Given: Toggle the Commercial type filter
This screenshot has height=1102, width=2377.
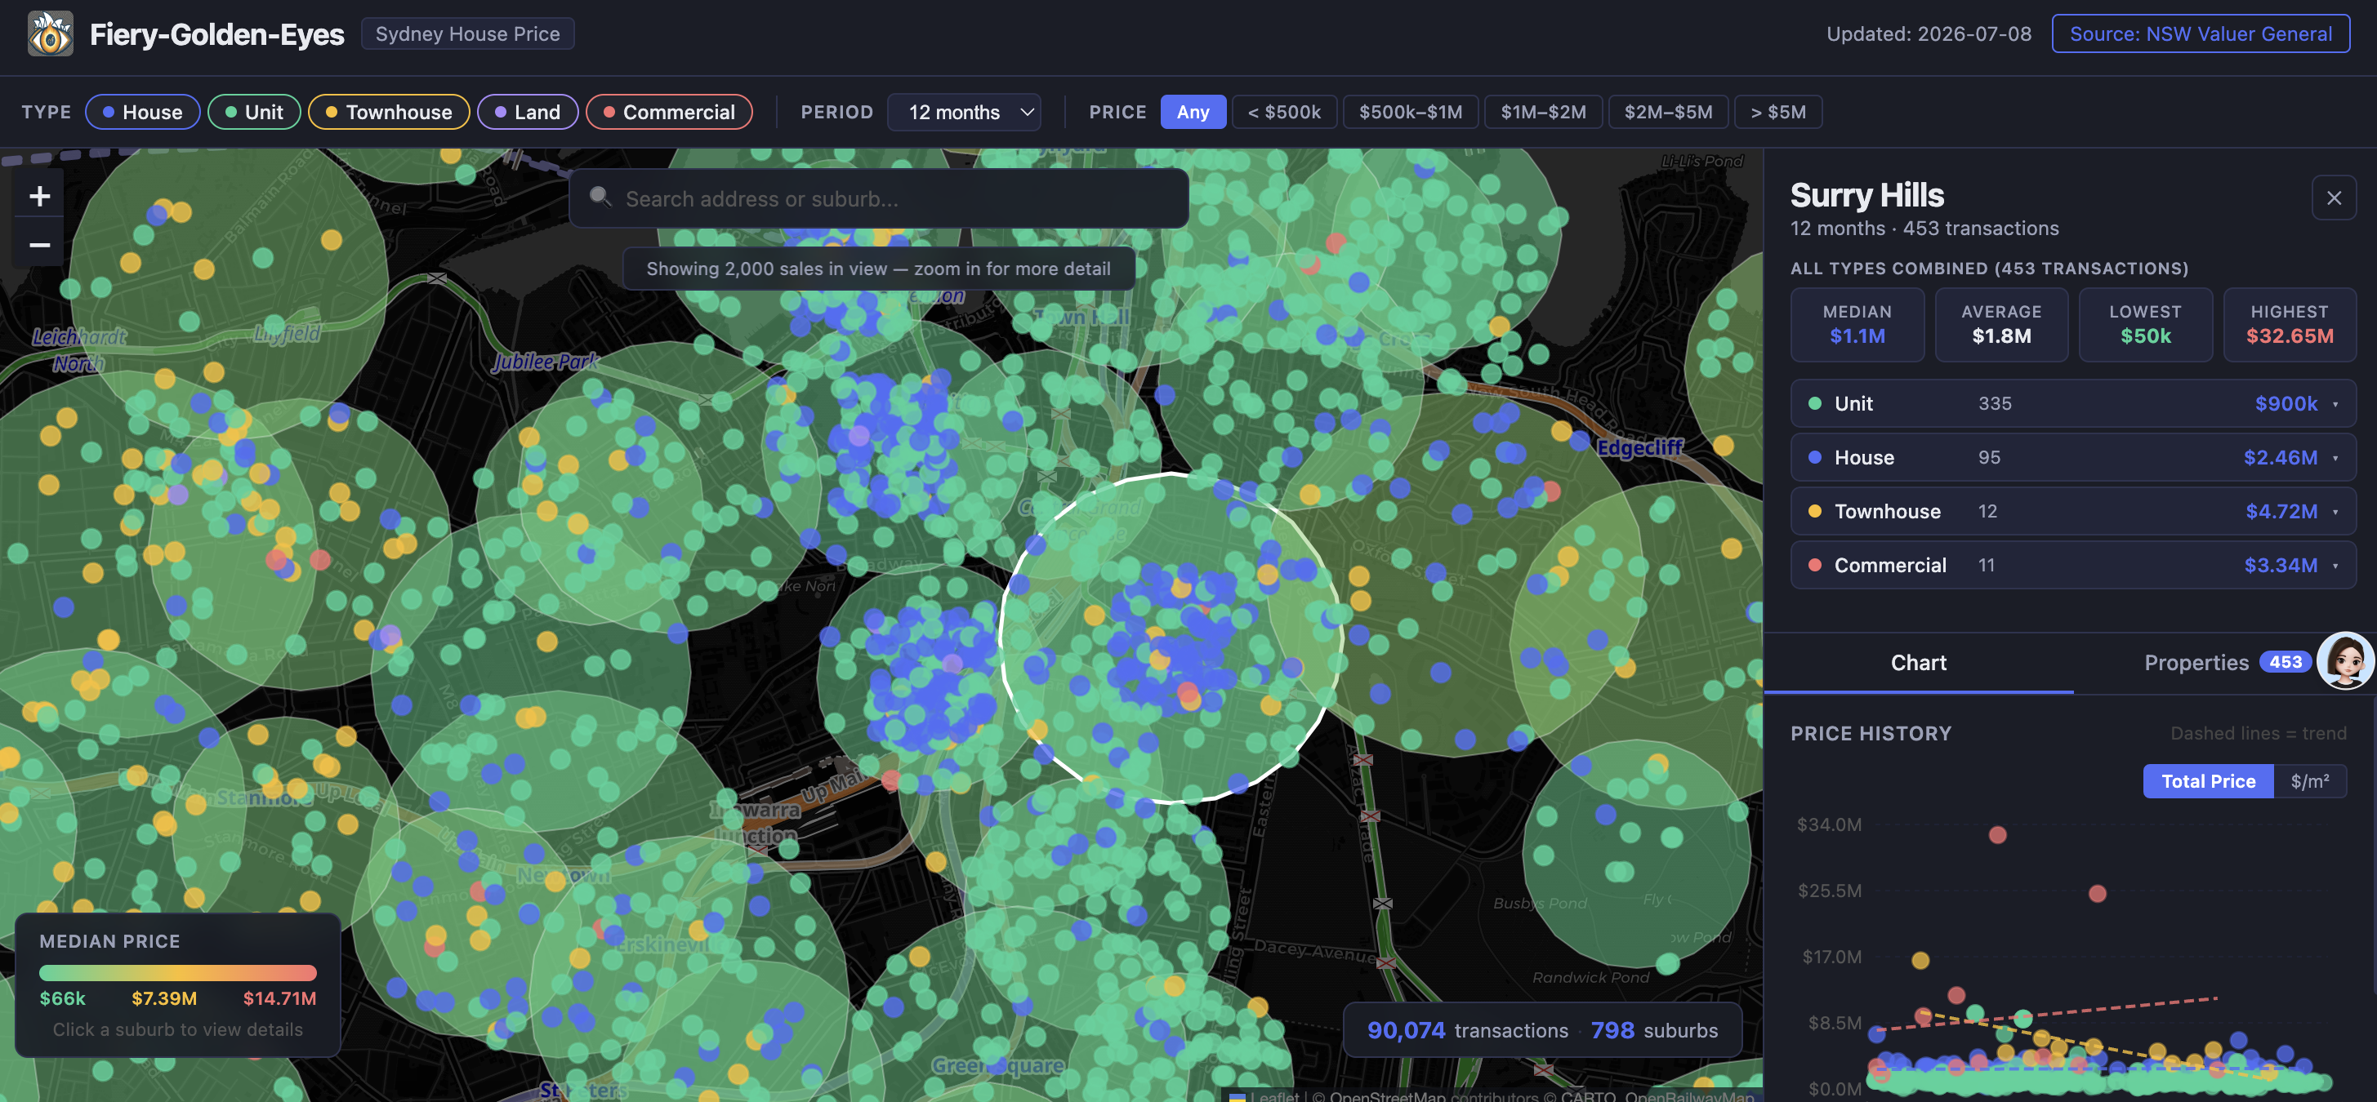Looking at the screenshot, I should (669, 112).
